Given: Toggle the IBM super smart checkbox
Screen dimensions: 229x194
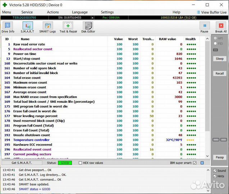Looking at the screenshot, I should click(x=195, y=163).
